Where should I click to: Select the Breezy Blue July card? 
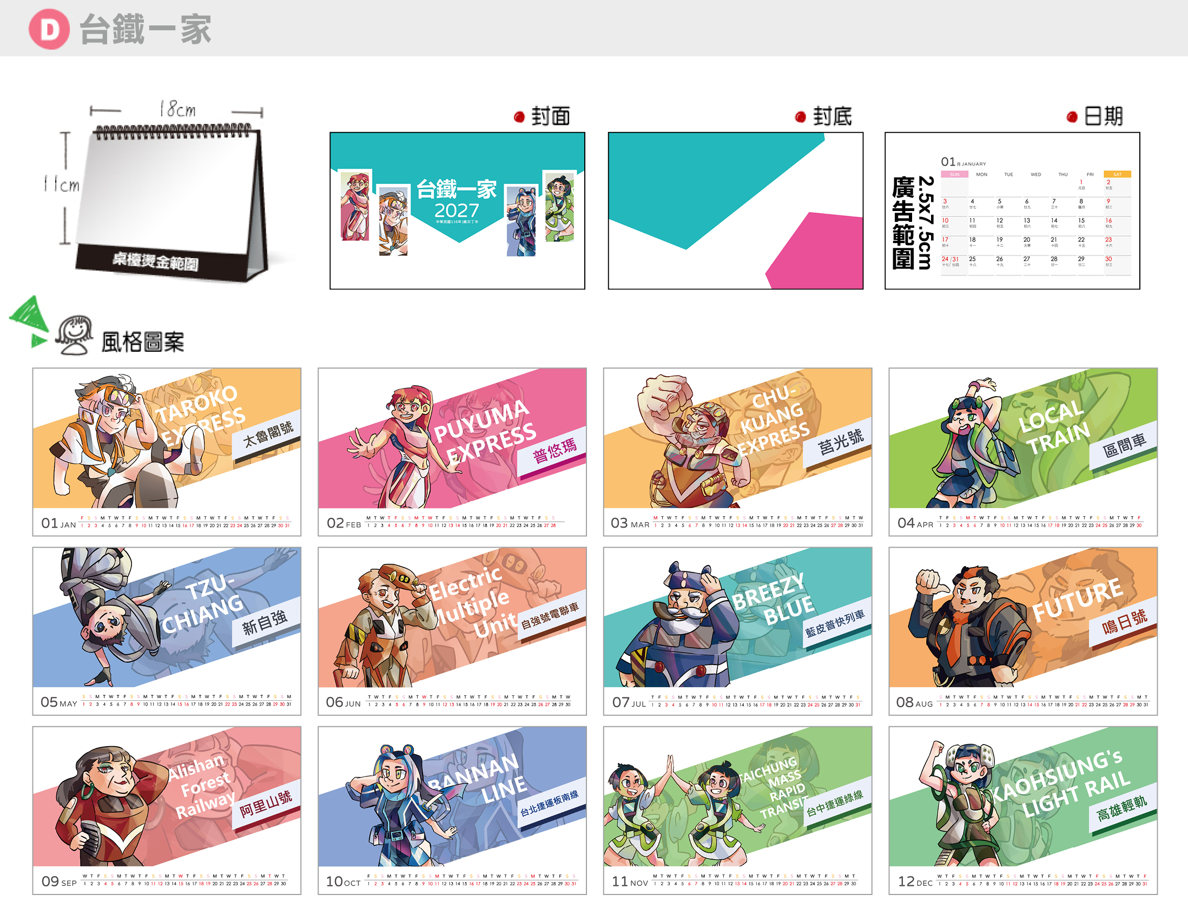tap(737, 631)
